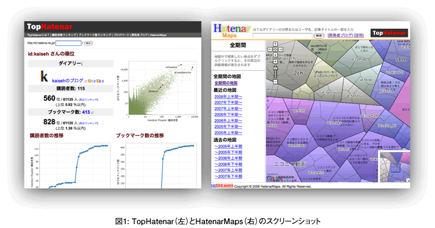Image resolution: width=435 pixels, height=228 pixels.
Task: Open the ～2005年上半期 past map link
Action: (x=228, y=146)
